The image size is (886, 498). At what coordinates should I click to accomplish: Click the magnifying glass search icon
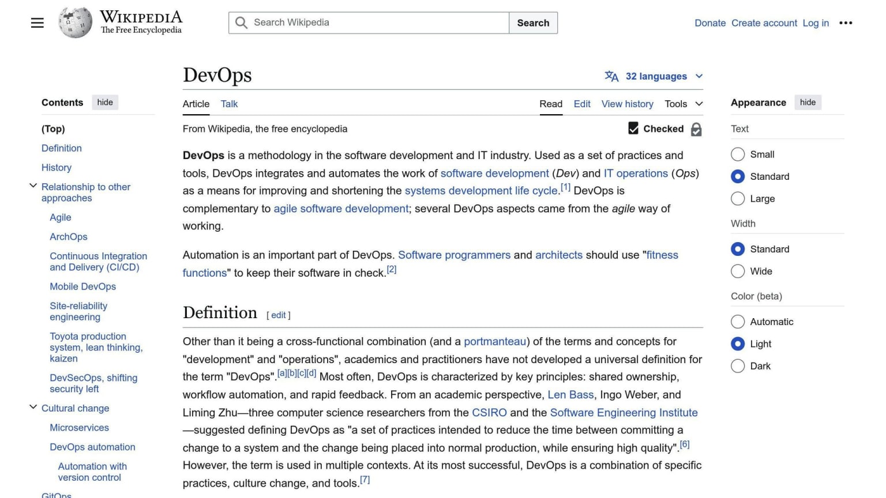pos(242,22)
